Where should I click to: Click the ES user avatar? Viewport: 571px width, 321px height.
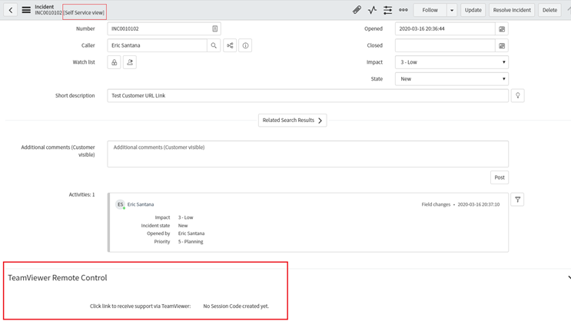120,204
